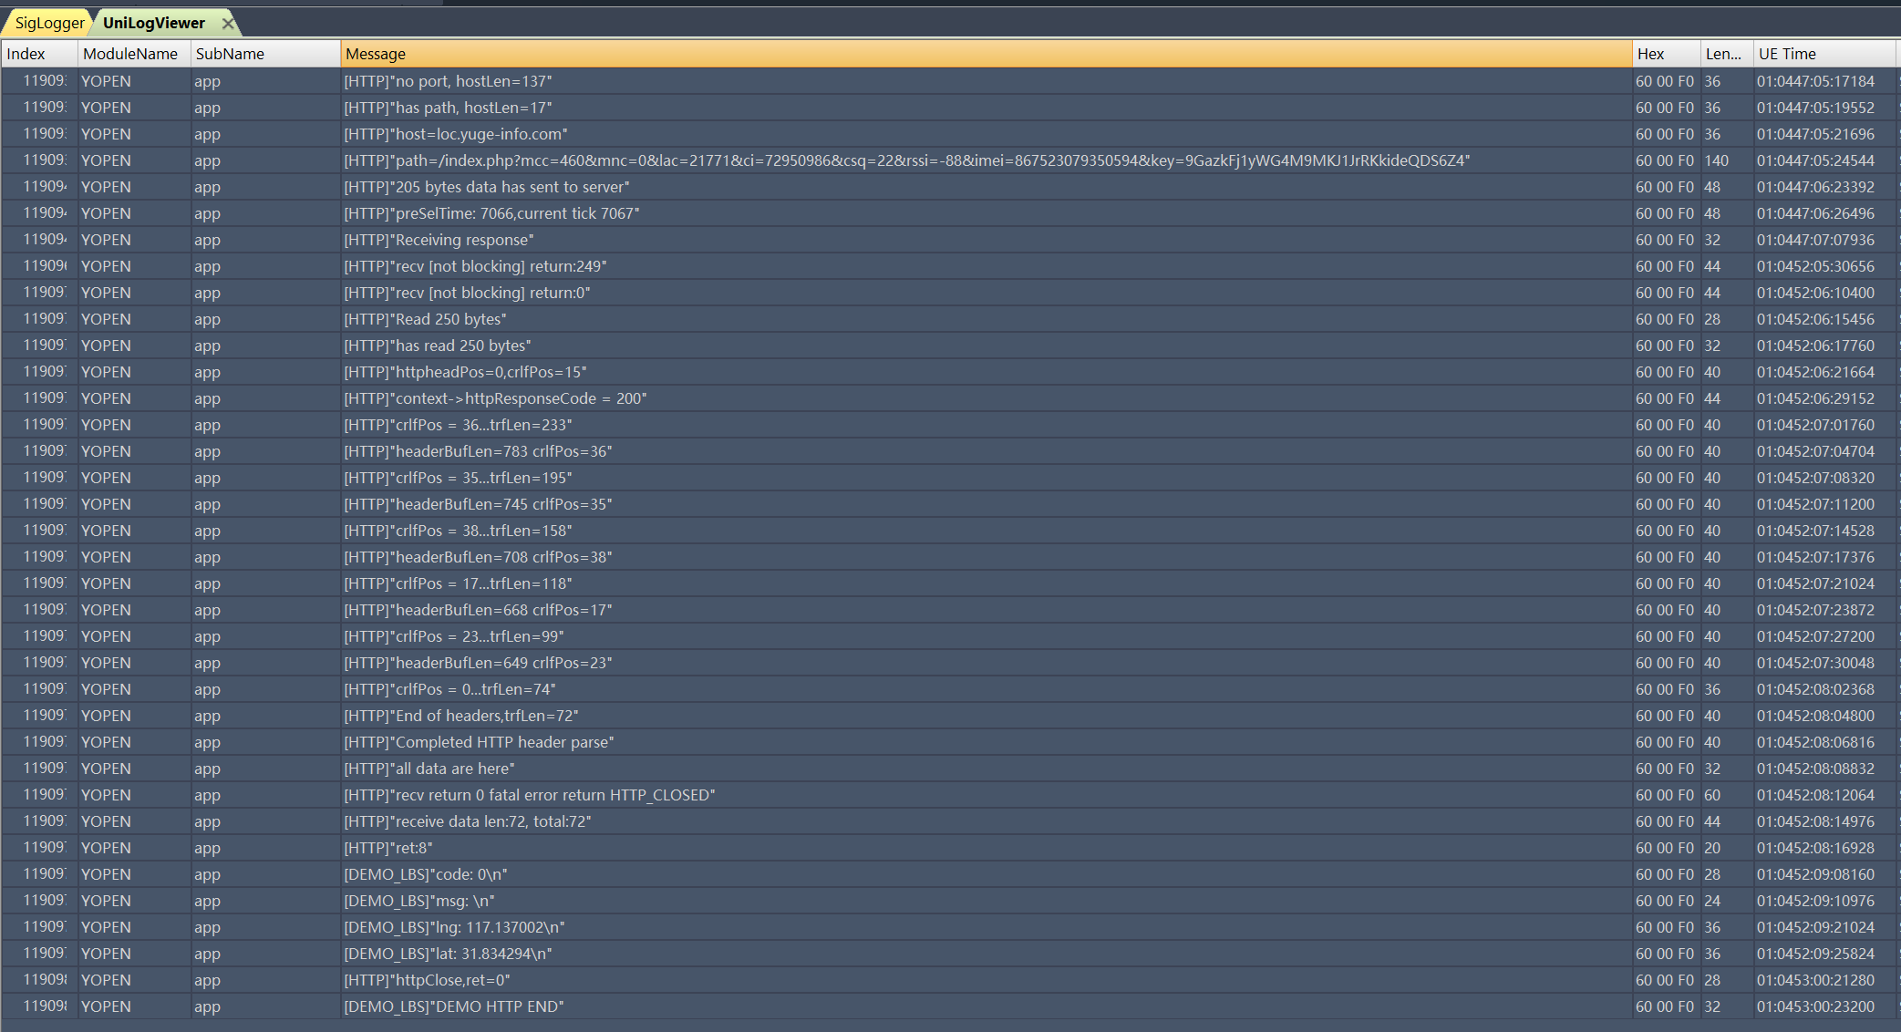Viewport: 1901px width, 1032px height.
Task: Click the Len value 140
Action: (1716, 160)
